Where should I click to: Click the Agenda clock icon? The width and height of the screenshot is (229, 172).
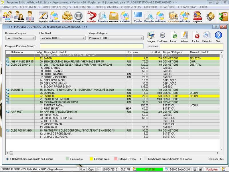pos(43,17)
